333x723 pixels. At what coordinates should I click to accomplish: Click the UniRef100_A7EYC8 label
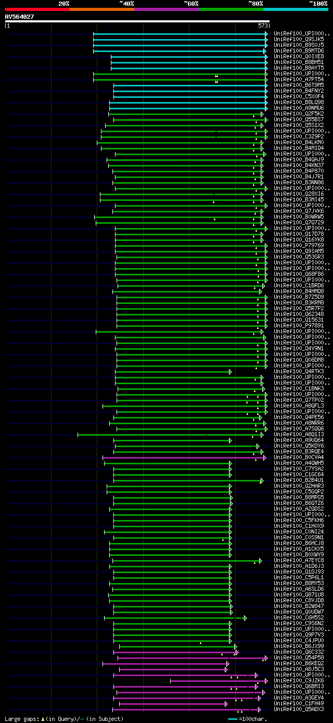pos(299,560)
